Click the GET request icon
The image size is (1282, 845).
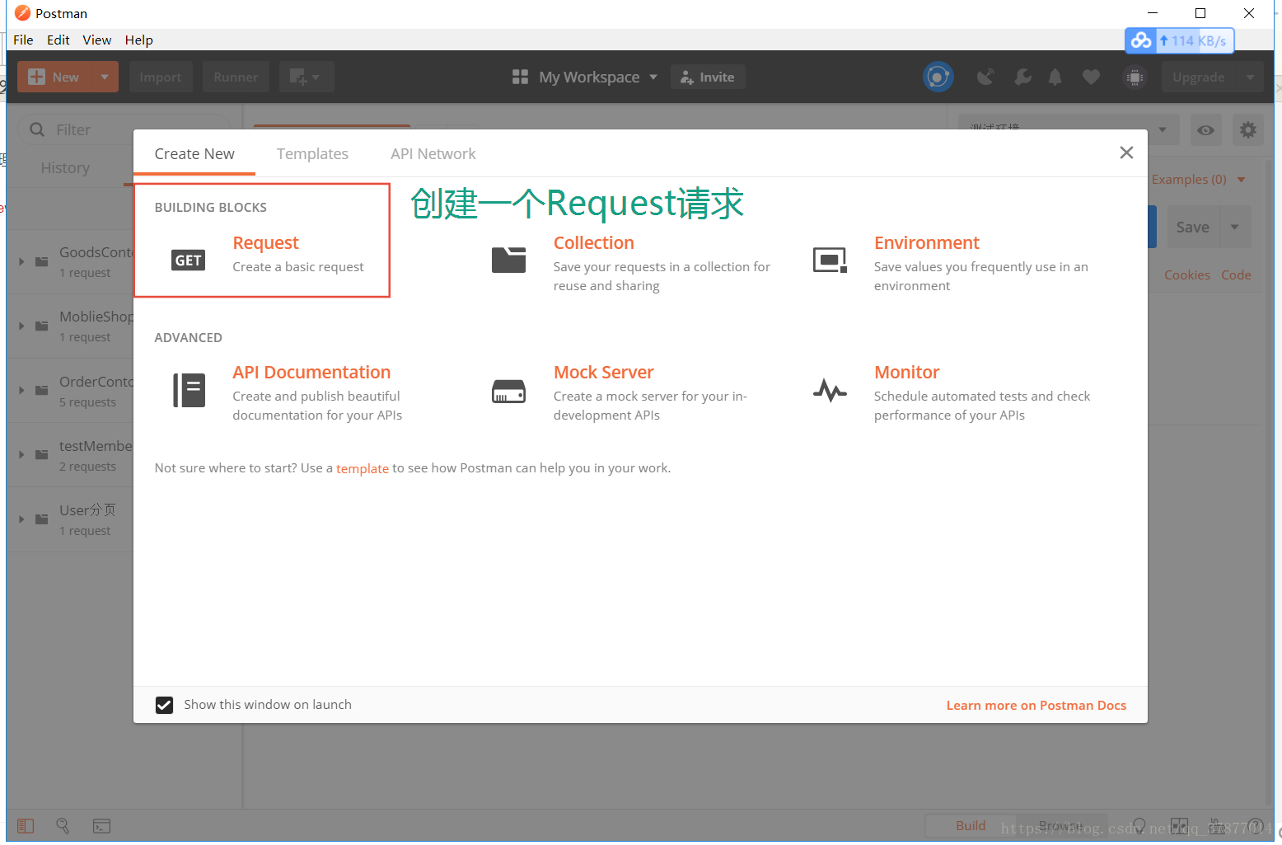188,261
